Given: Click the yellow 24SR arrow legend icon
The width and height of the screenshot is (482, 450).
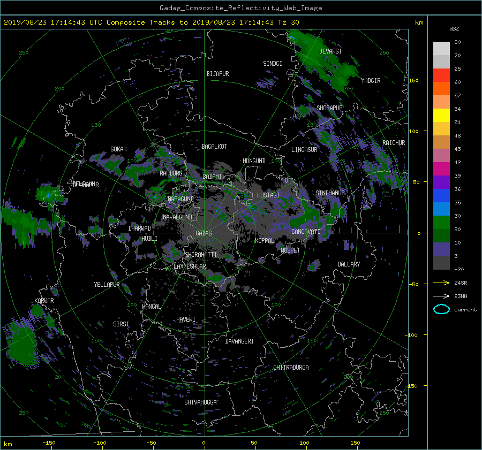Looking at the screenshot, I should (441, 283).
